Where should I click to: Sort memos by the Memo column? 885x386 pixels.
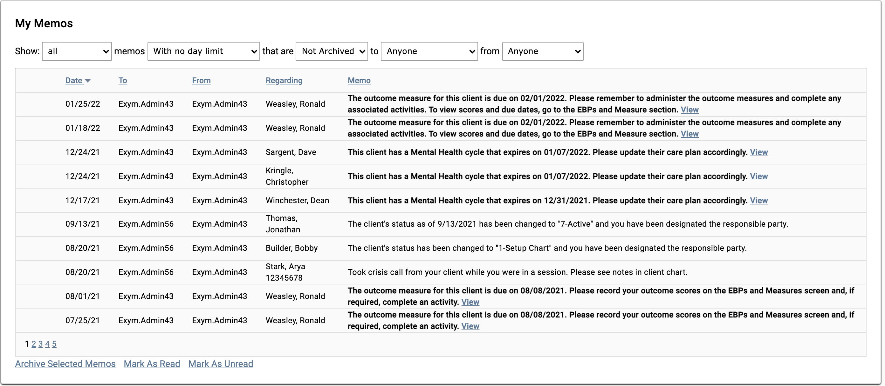coord(359,80)
